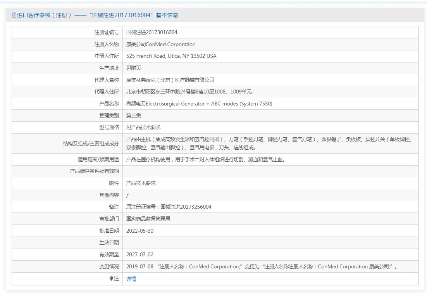Click the document icon in the header
Image resolution: width=427 pixels, height=299 pixels.
[x=14, y=16]
